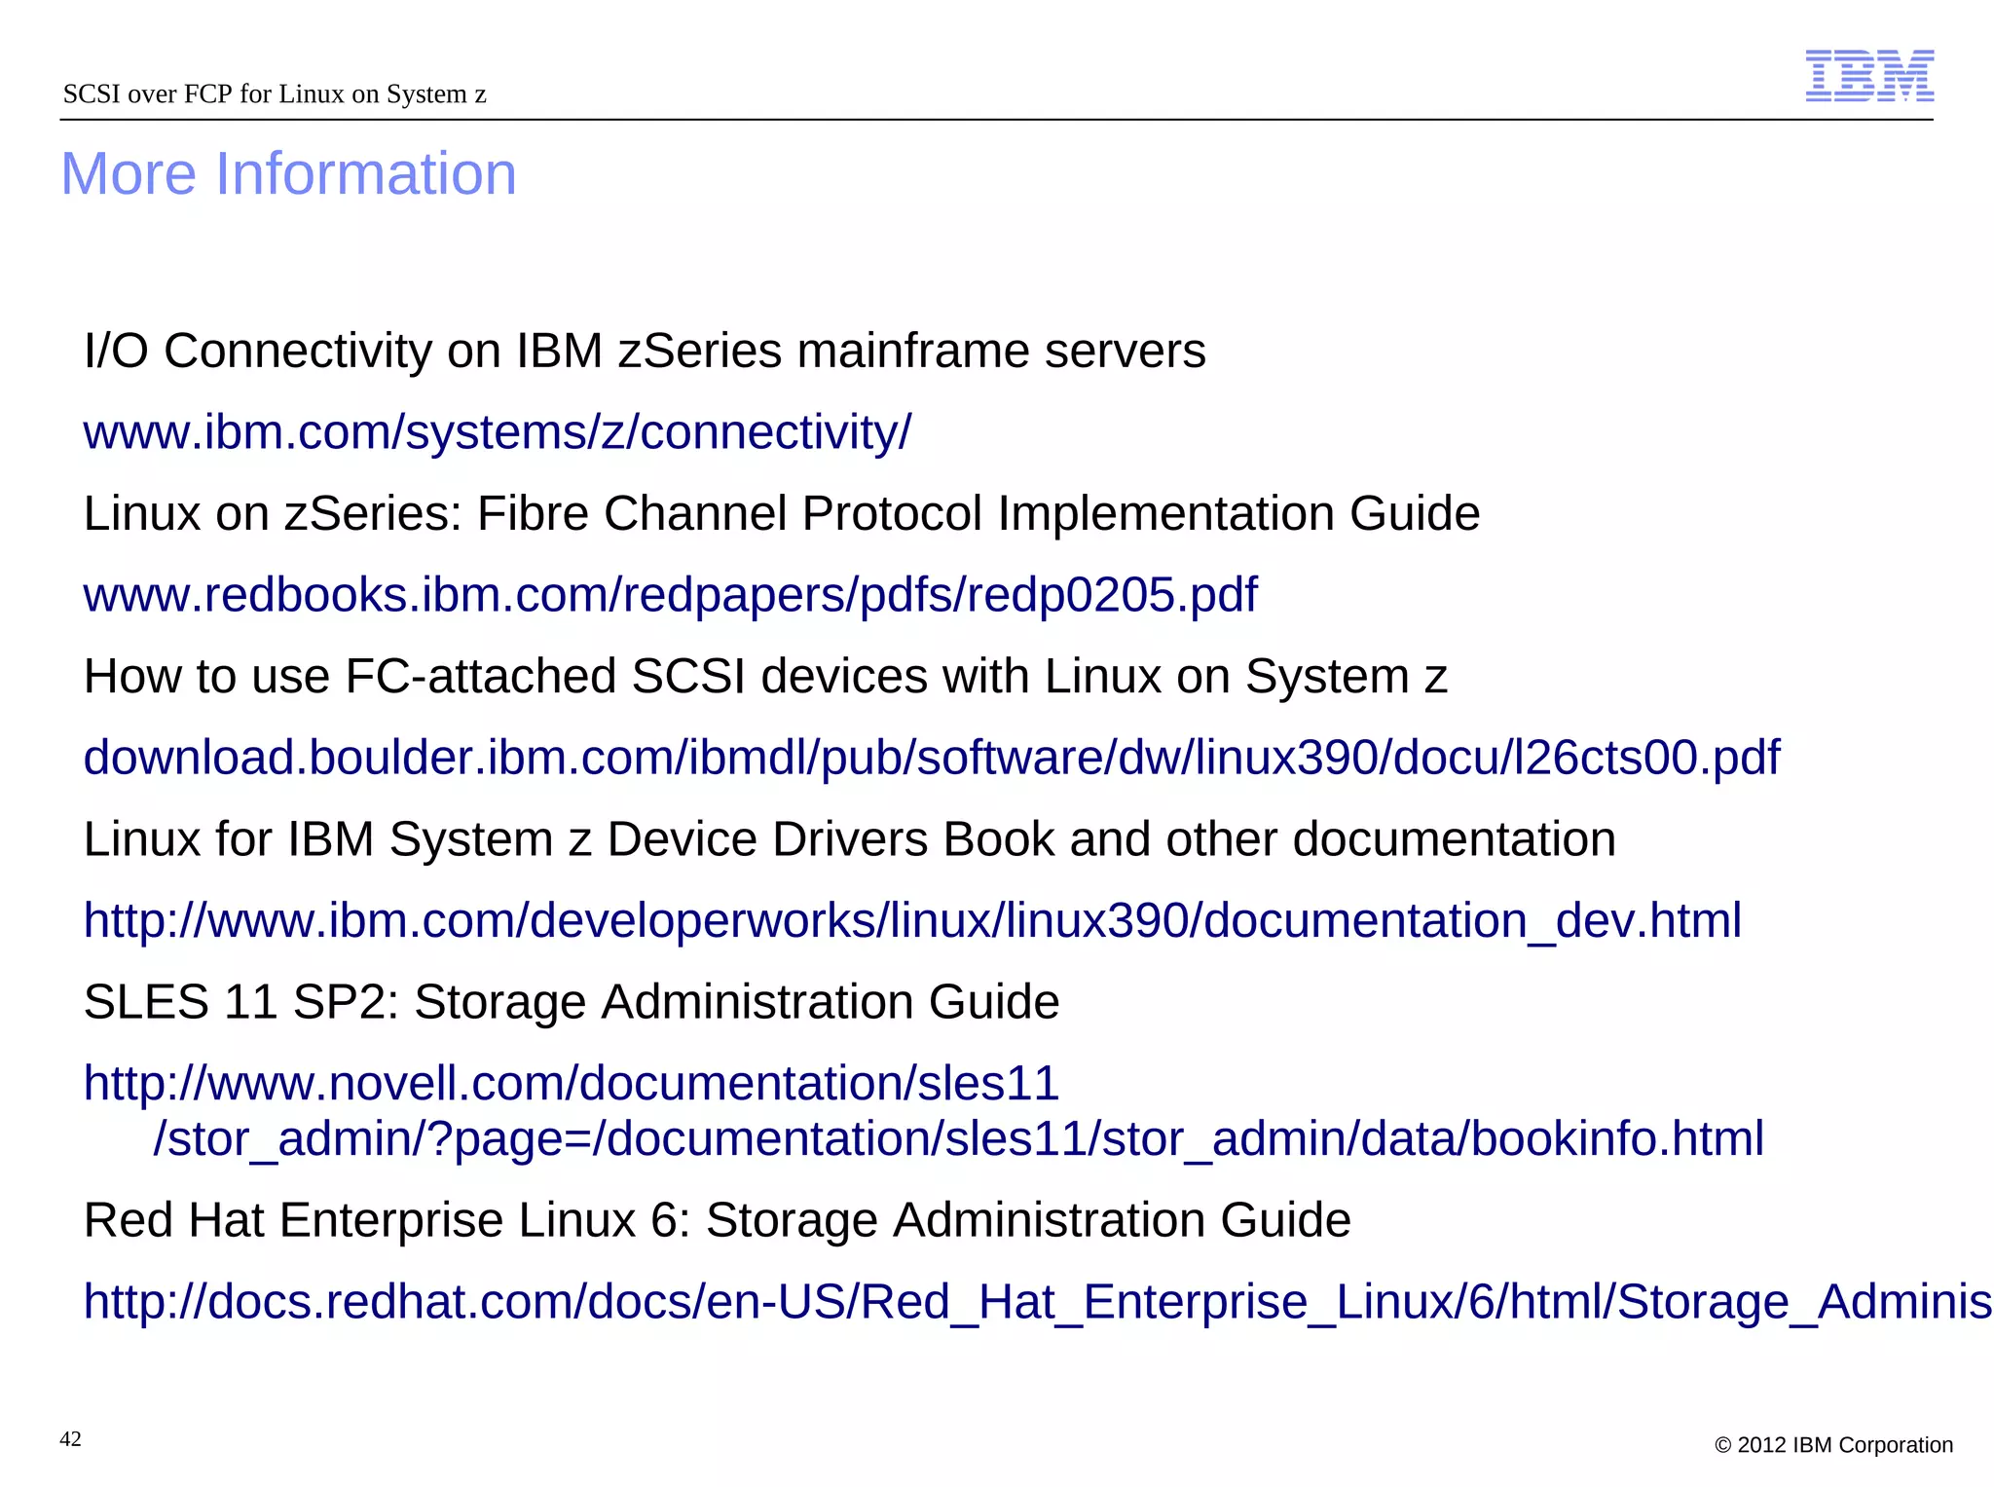Open the novell.com sles11 documentation link
1994x1487 pixels.
[924, 1111]
